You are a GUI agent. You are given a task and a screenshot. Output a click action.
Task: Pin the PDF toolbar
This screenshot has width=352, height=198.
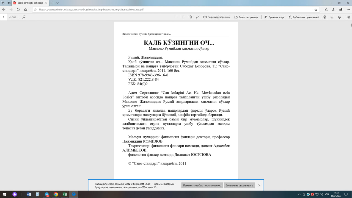pos(348,17)
